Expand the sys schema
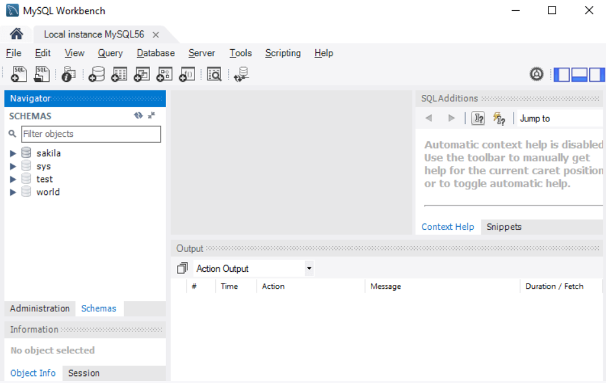606x383 pixels. point(13,167)
